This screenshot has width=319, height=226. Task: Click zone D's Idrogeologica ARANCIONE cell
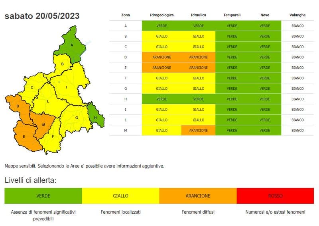click(x=161, y=57)
